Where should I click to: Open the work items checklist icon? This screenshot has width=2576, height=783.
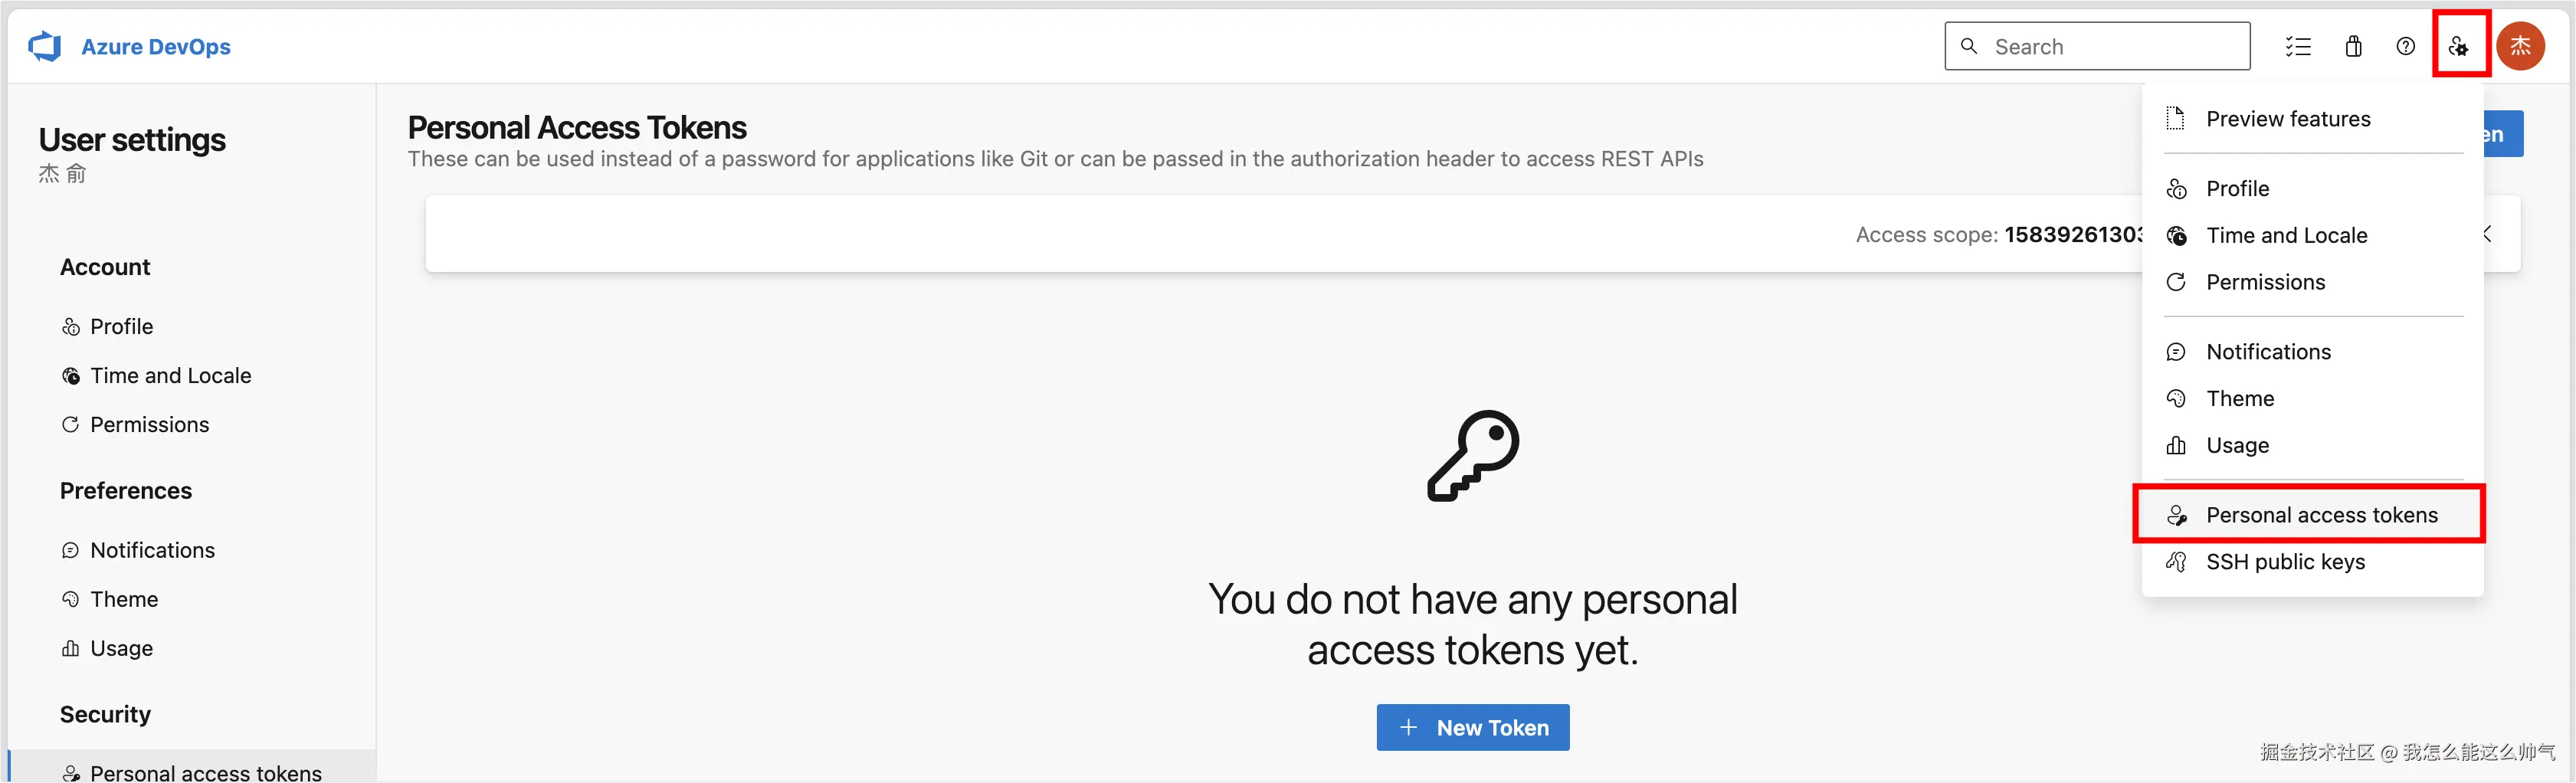click(2298, 46)
